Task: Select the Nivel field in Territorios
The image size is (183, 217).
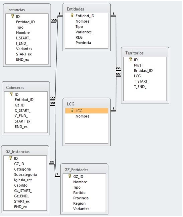Action: [138, 65]
